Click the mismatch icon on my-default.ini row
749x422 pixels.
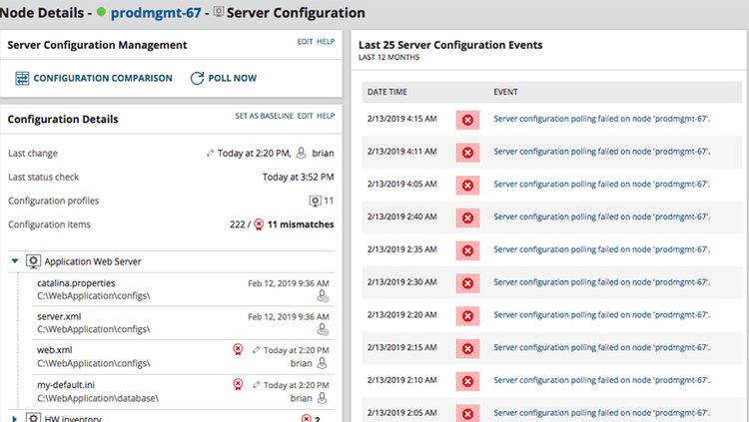[x=238, y=385]
